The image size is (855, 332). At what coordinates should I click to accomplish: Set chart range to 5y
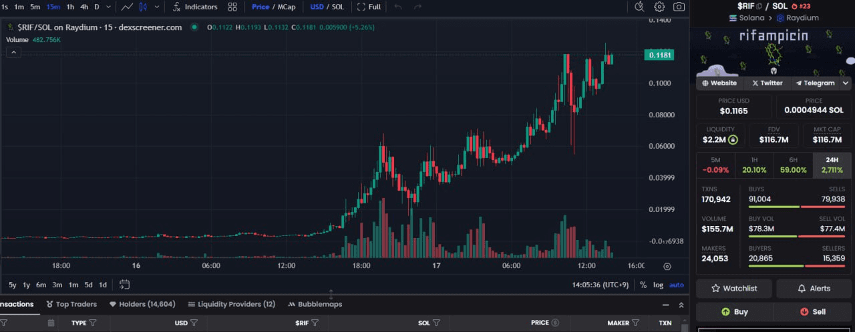[x=13, y=285]
